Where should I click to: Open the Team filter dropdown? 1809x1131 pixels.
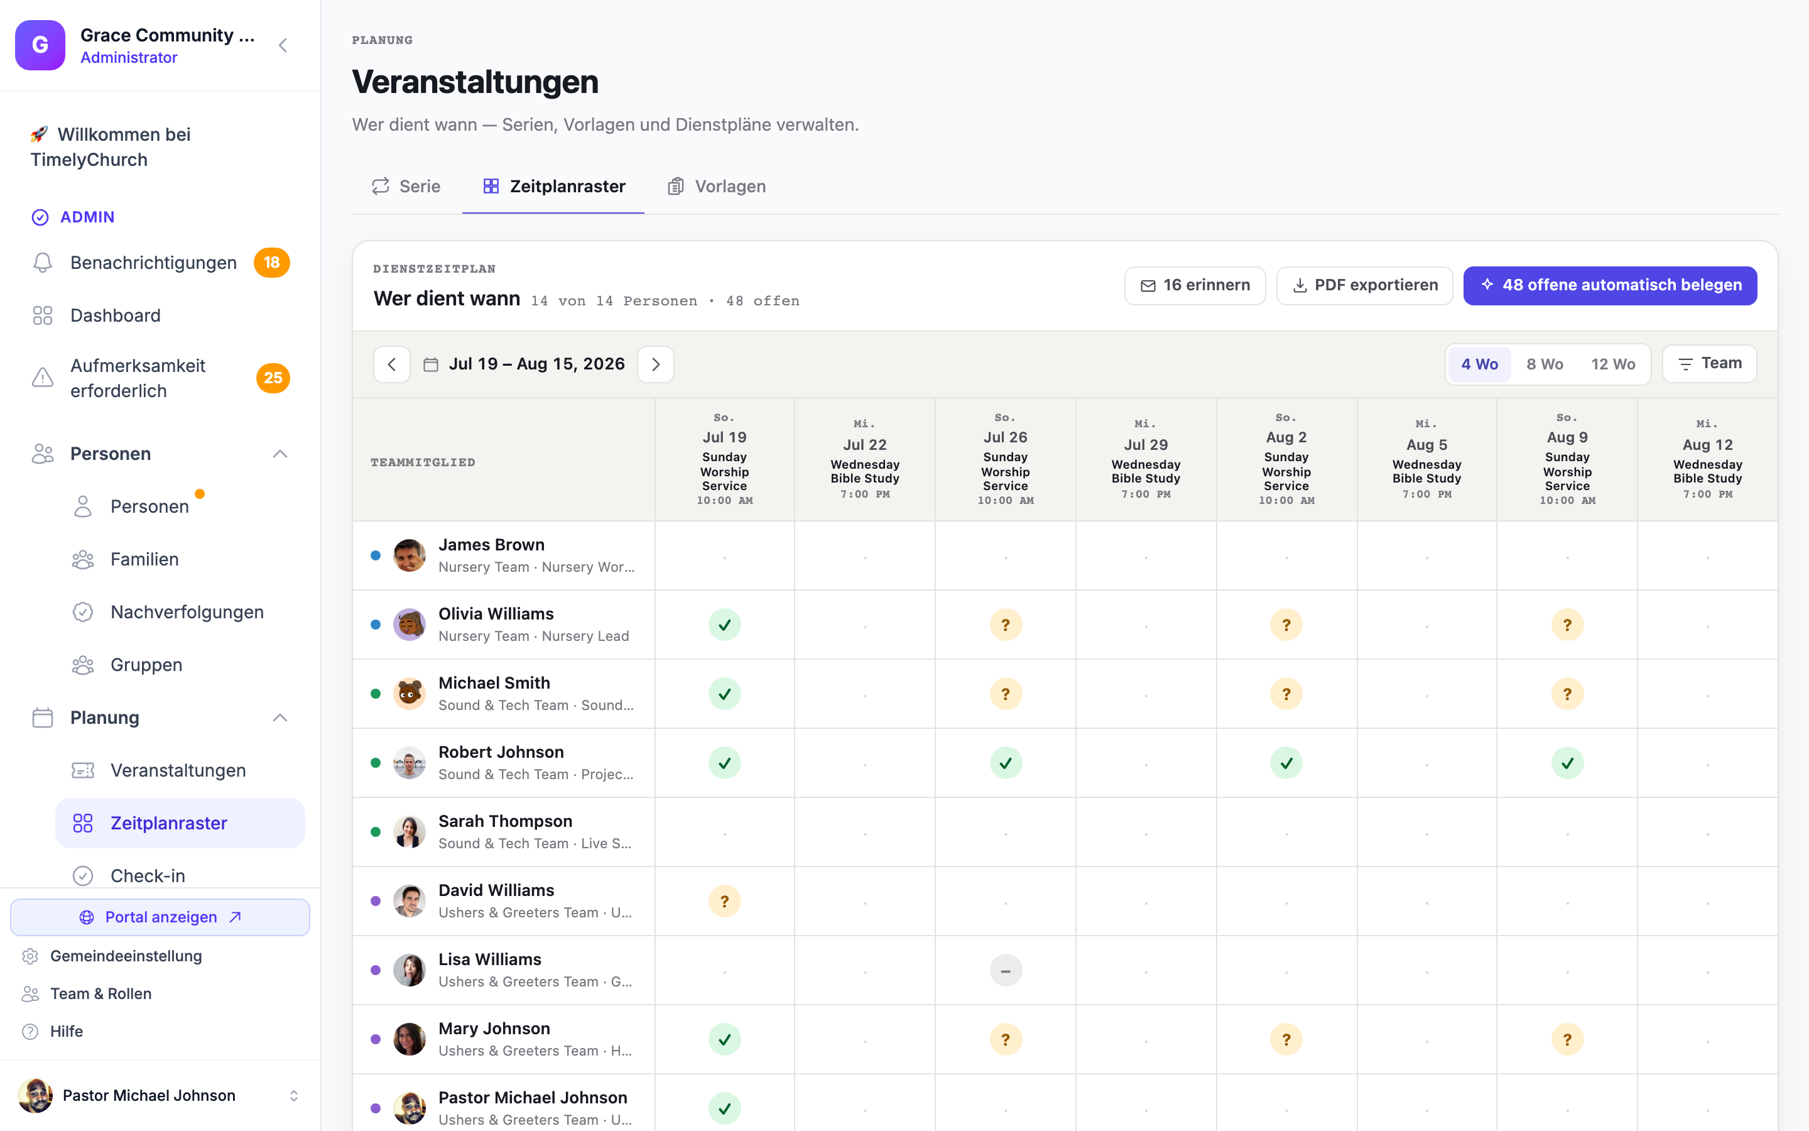click(x=1709, y=364)
